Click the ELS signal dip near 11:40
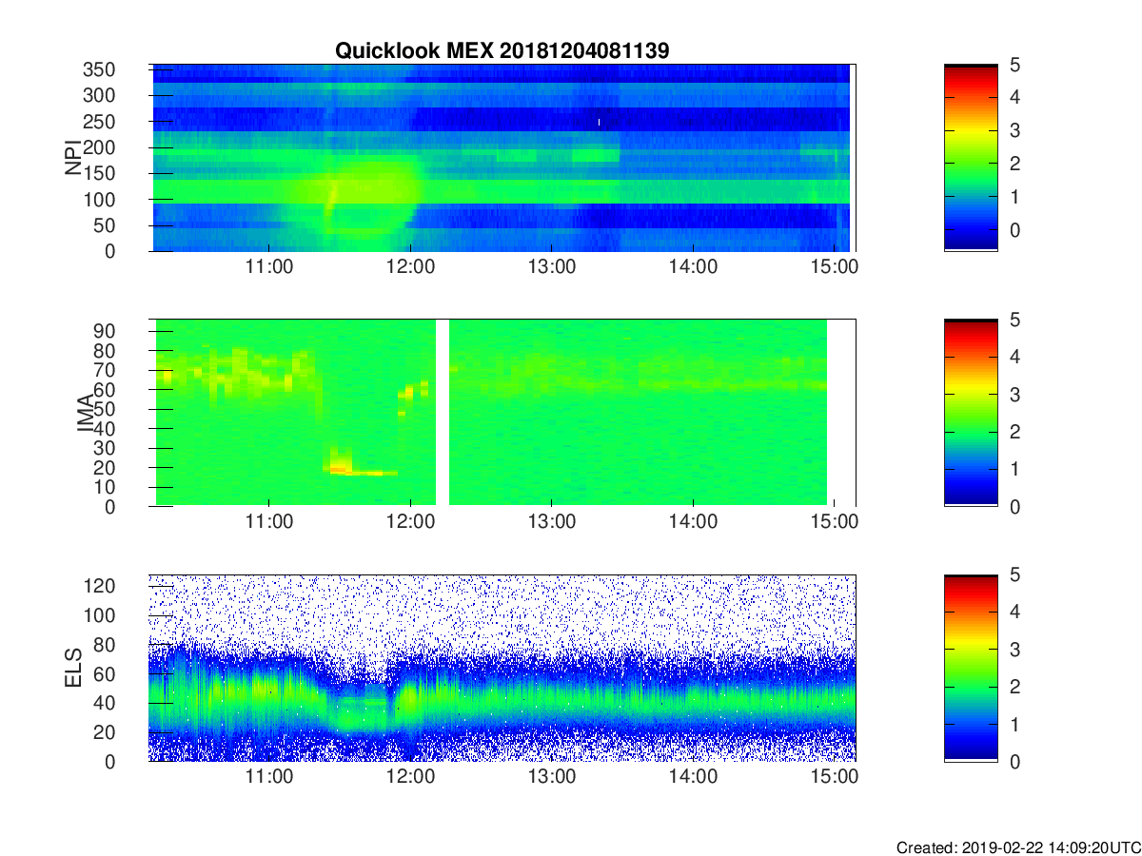1142x856 pixels. [x=362, y=709]
